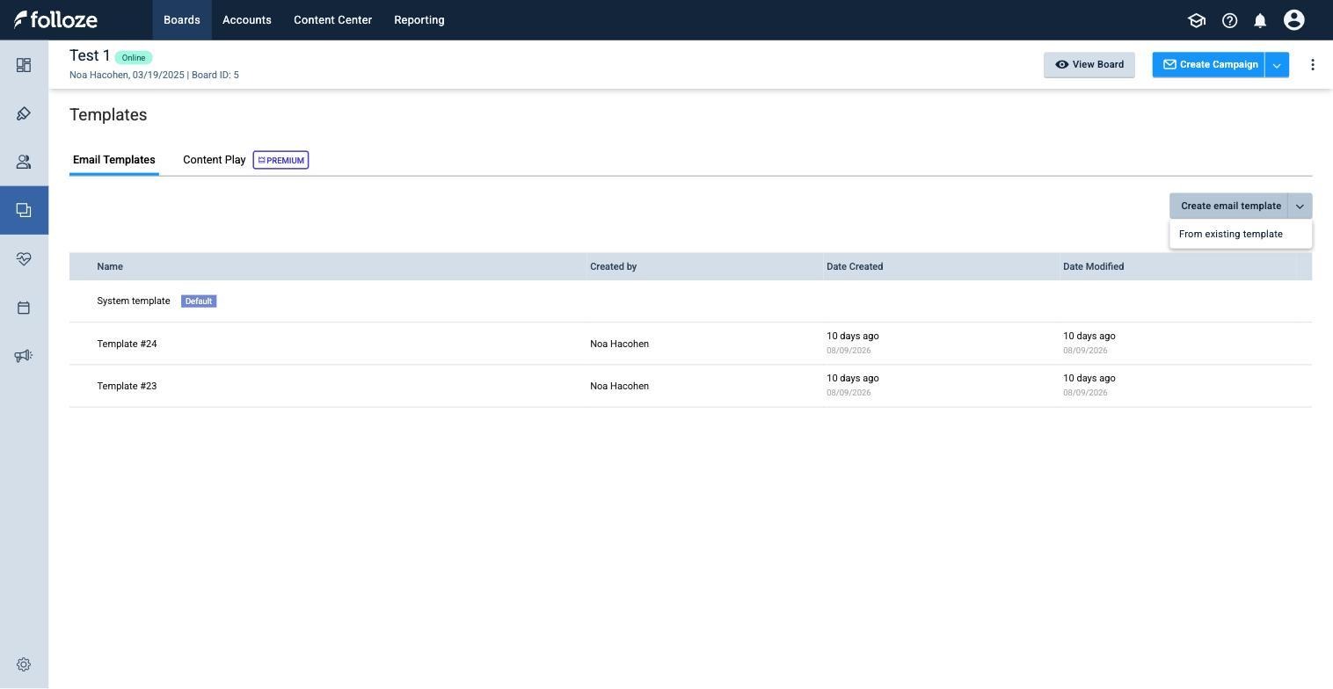Open the calendar icon in sidebar
The width and height of the screenshot is (1333, 689).
click(x=24, y=308)
